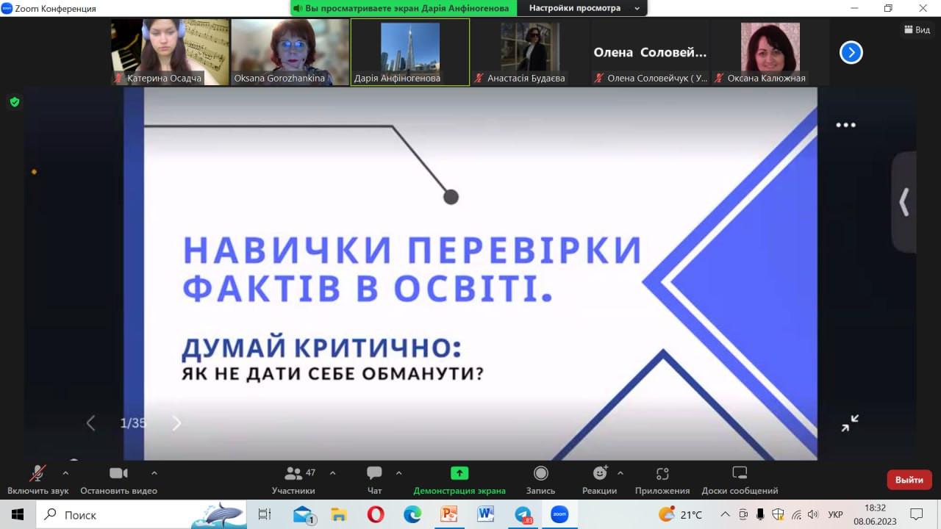
Task: Open Приложения apps panel
Action: pyautogui.click(x=662, y=480)
